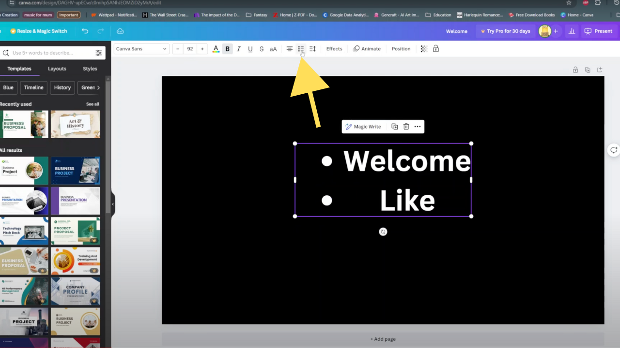Open search filter settings icon
Screen dimensions: 620x348
tap(99, 53)
